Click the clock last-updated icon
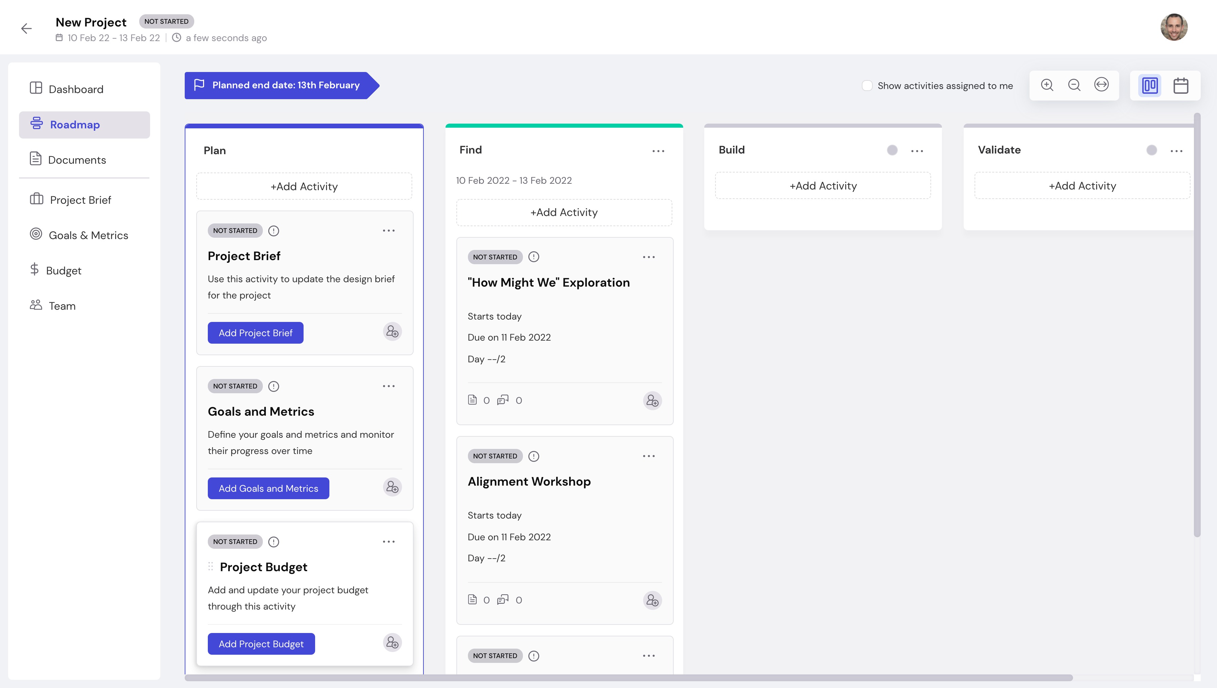The image size is (1217, 688). click(176, 37)
